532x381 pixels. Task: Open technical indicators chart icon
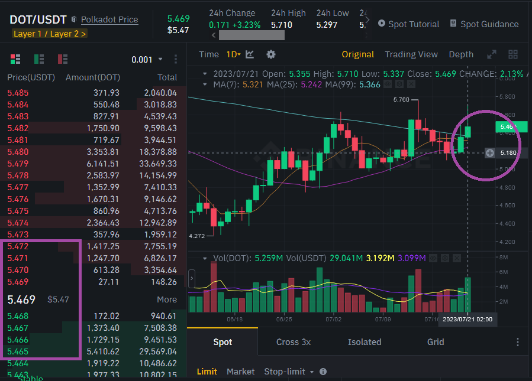click(x=250, y=54)
